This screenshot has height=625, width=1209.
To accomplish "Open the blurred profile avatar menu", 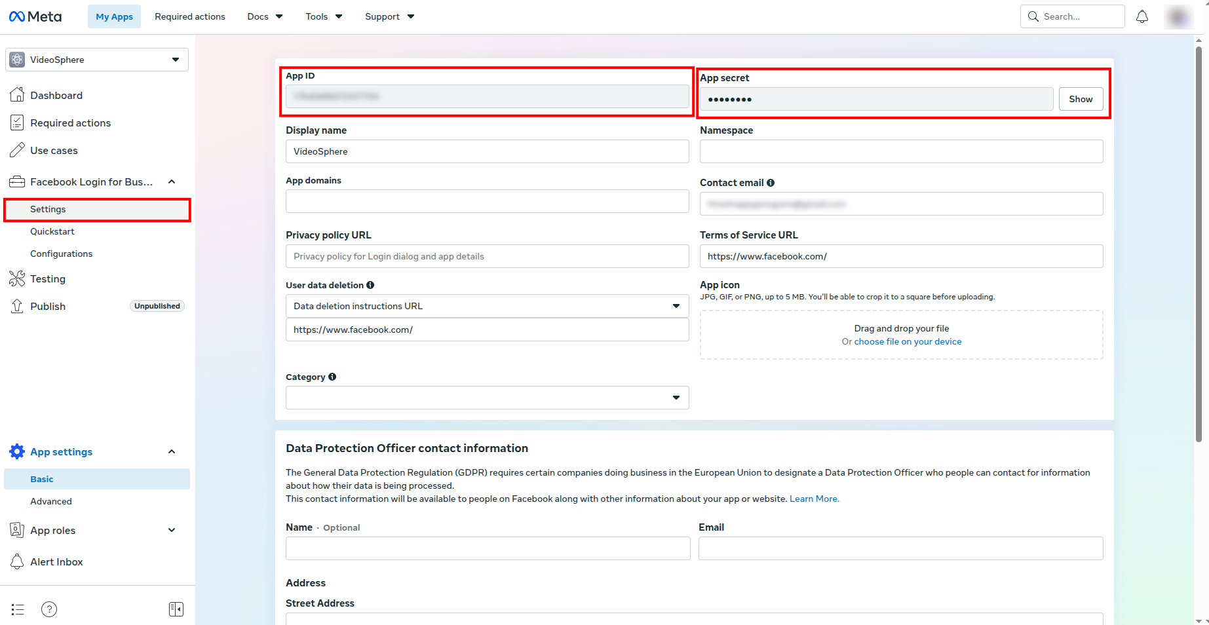I will 1178,16.
